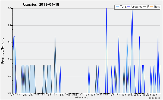Click the y-axis value 2.4
Image resolution: width=163 pixels, height=100 pixels.
(x=9, y=25)
